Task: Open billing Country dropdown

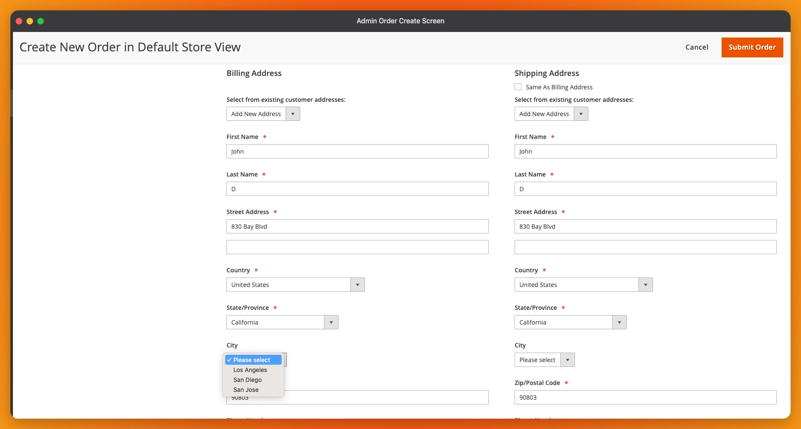Action: click(x=295, y=285)
